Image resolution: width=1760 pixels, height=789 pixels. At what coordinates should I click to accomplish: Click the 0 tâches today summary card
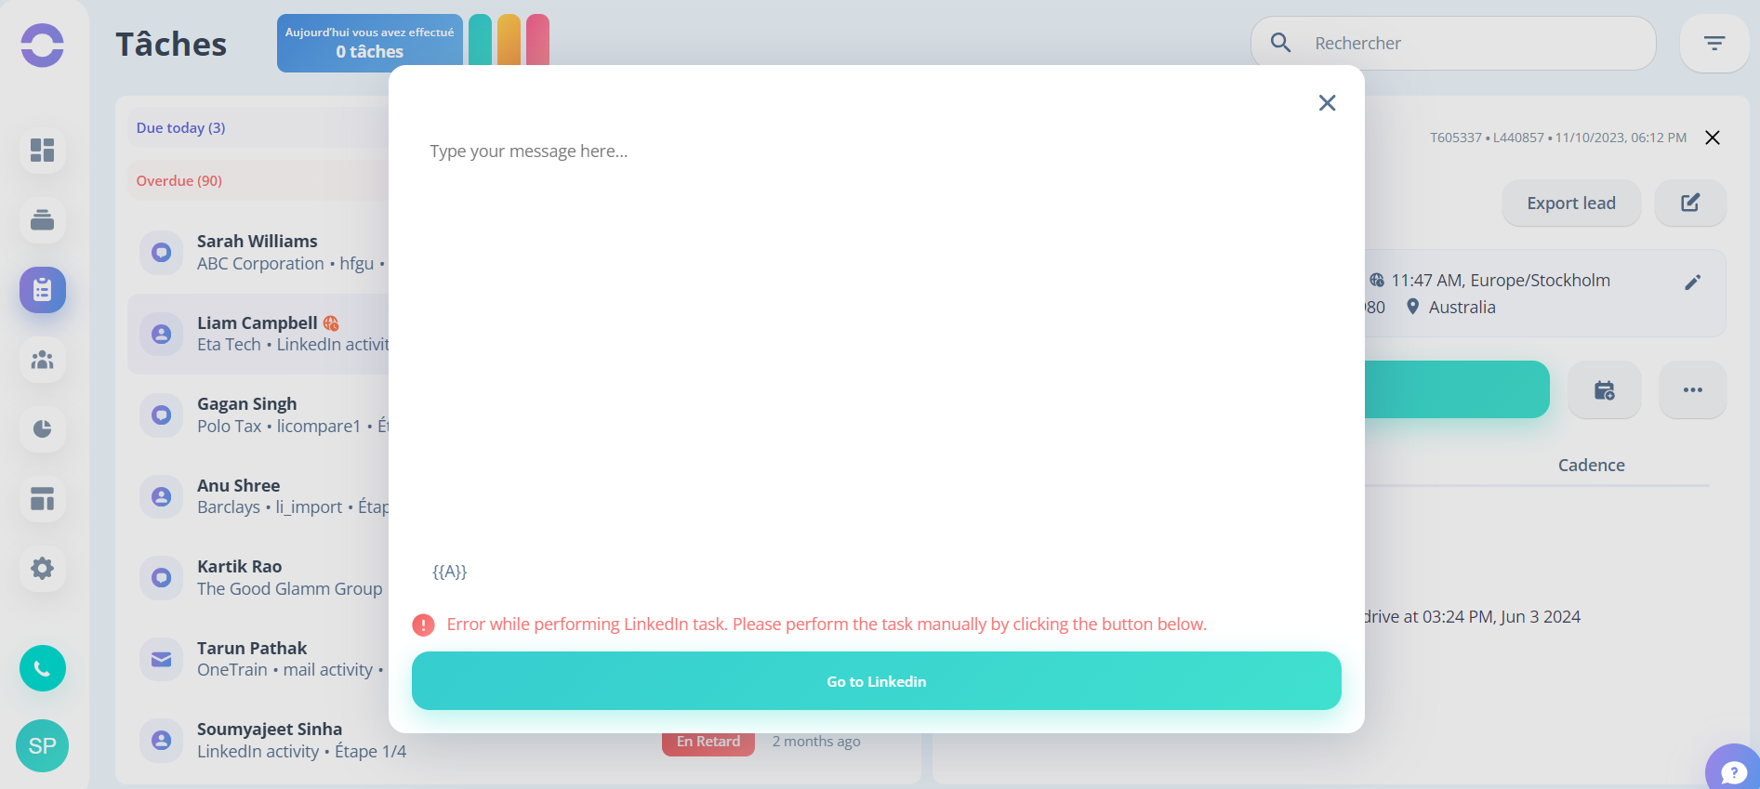coord(370,43)
